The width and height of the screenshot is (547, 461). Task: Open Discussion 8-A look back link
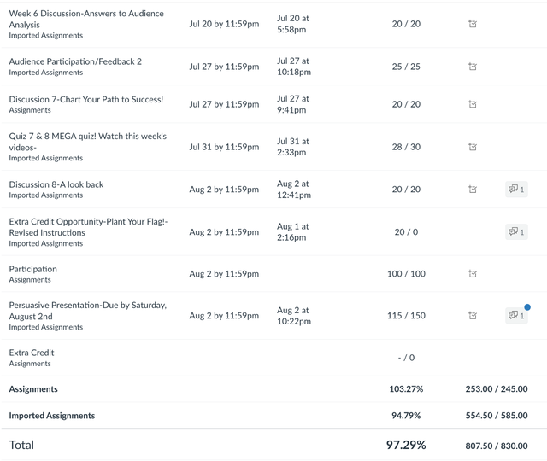tap(56, 184)
